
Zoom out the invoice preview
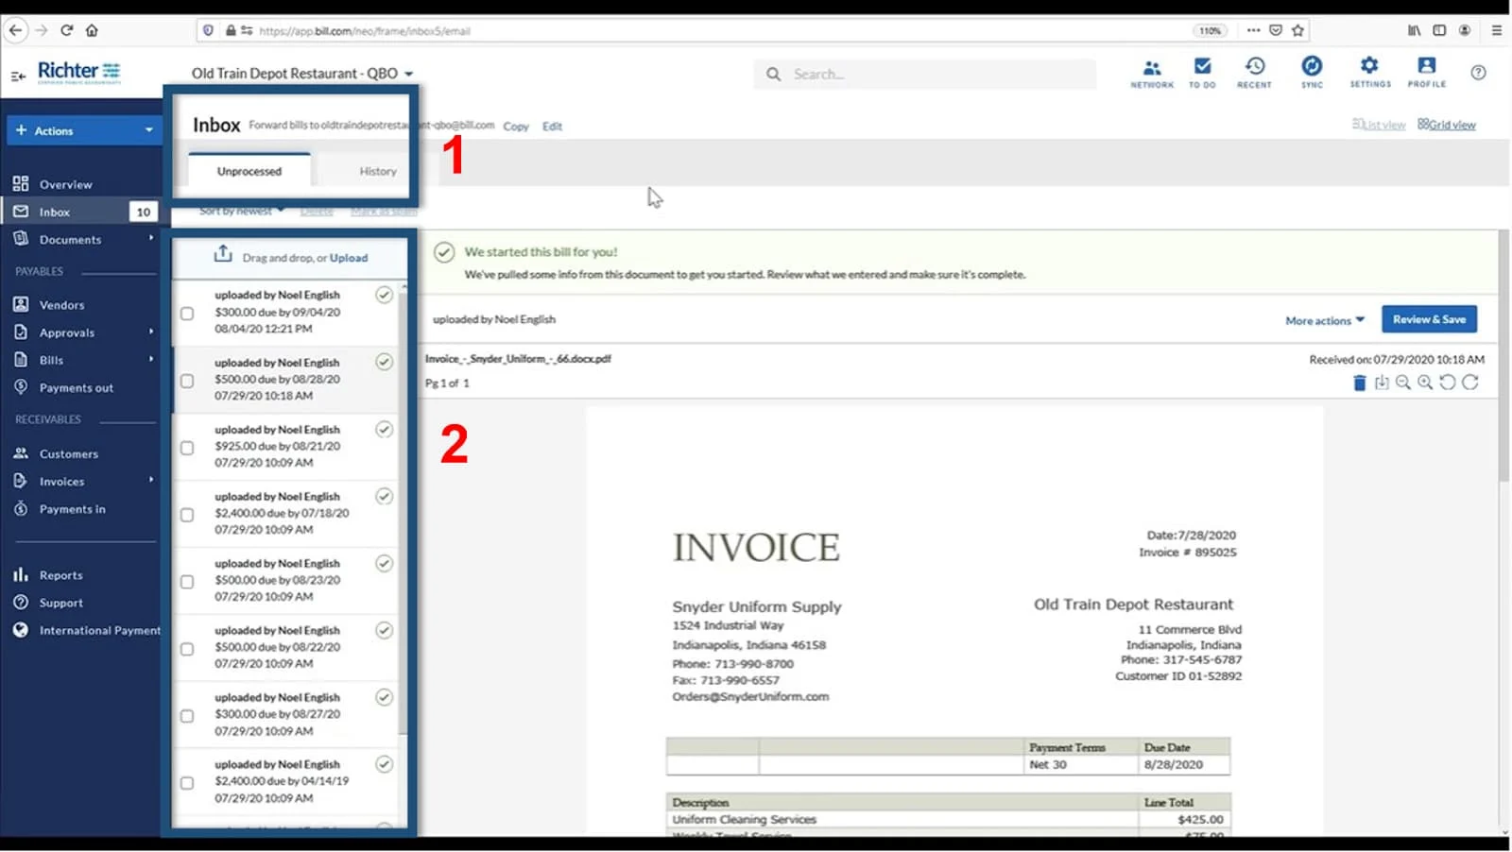coord(1403,383)
